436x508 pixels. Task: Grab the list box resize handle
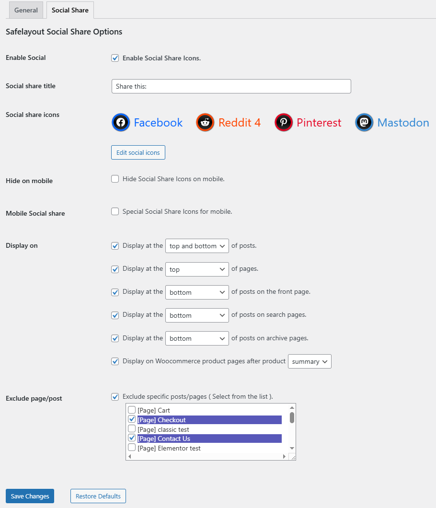point(293,457)
